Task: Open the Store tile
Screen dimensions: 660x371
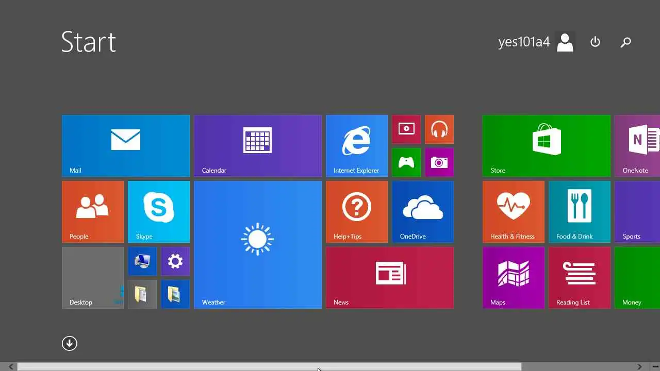Action: tap(547, 146)
